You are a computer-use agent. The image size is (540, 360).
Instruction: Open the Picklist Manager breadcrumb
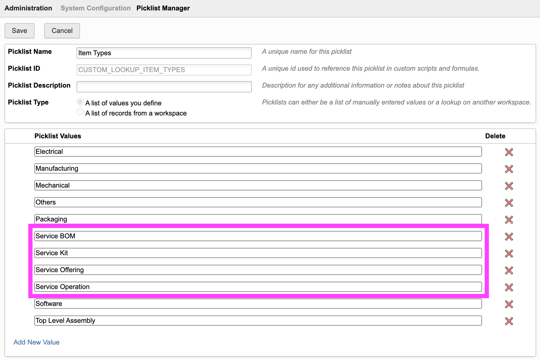(x=163, y=8)
